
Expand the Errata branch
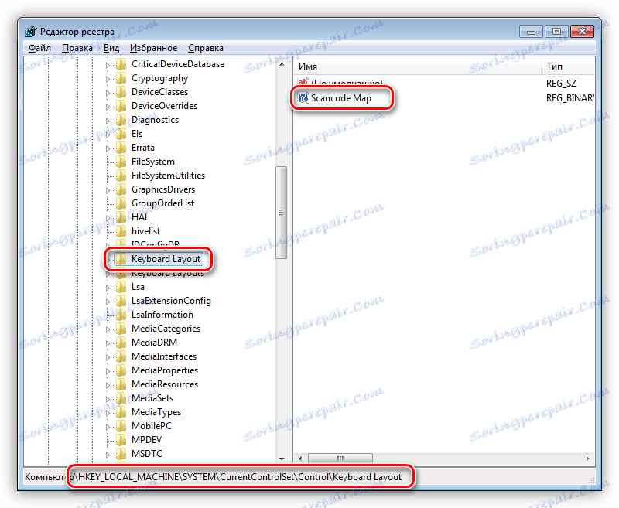click(109, 147)
